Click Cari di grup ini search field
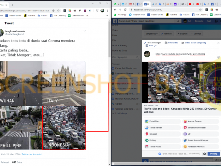221x166 pixels. click(x=125, y=57)
